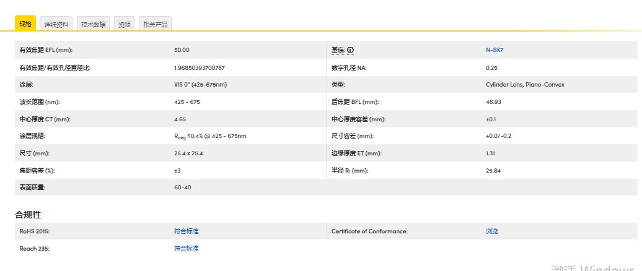Viewport: 642px width, 271px height.
Task: Switch to the 详细资料 tab
Action: click(56, 25)
